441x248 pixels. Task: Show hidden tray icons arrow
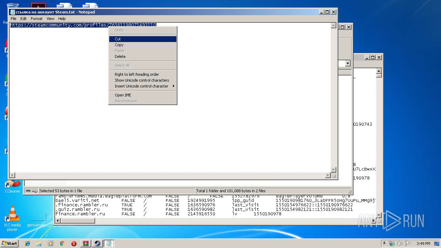[384, 244]
